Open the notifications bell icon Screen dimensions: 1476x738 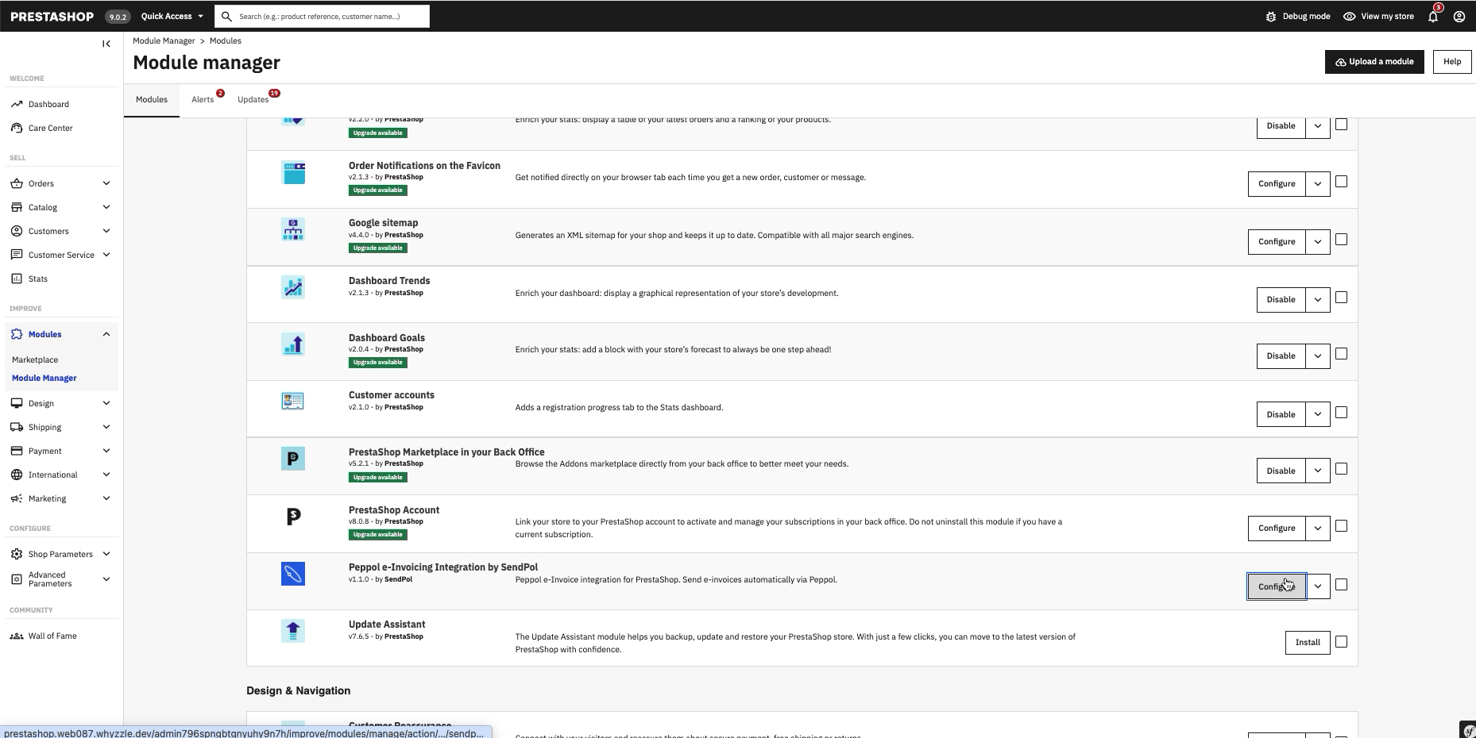(1433, 16)
